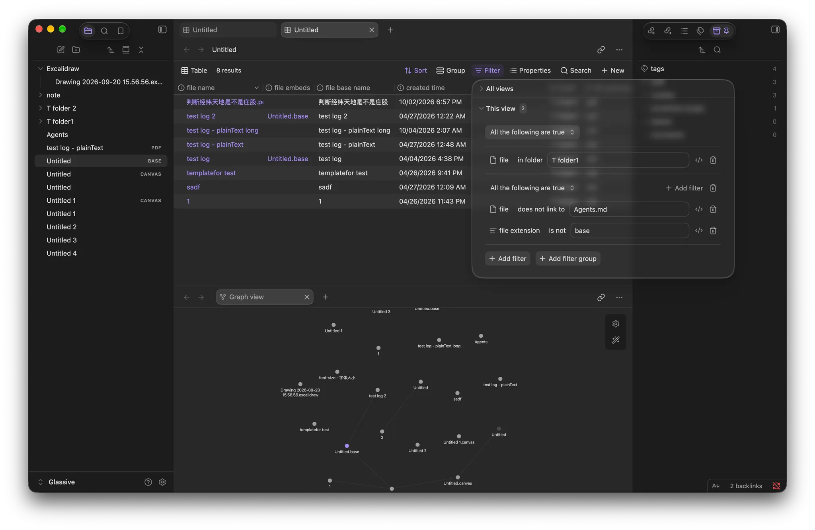
Task: Delete the file extension is not base filter
Action: 713,231
